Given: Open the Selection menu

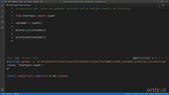Looking at the screenshot, I should click(15, 2).
